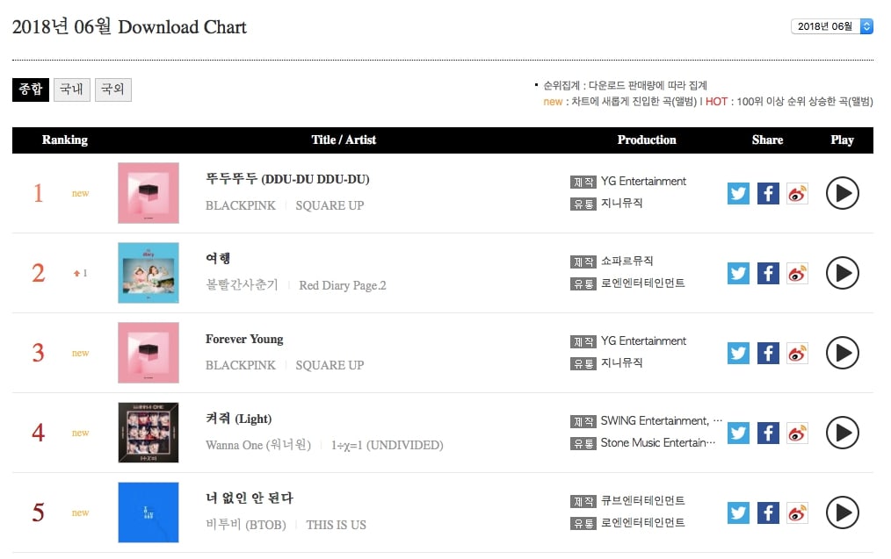
Task: Click the Wanna One album cover thumbnail
Action: pyautogui.click(x=148, y=433)
